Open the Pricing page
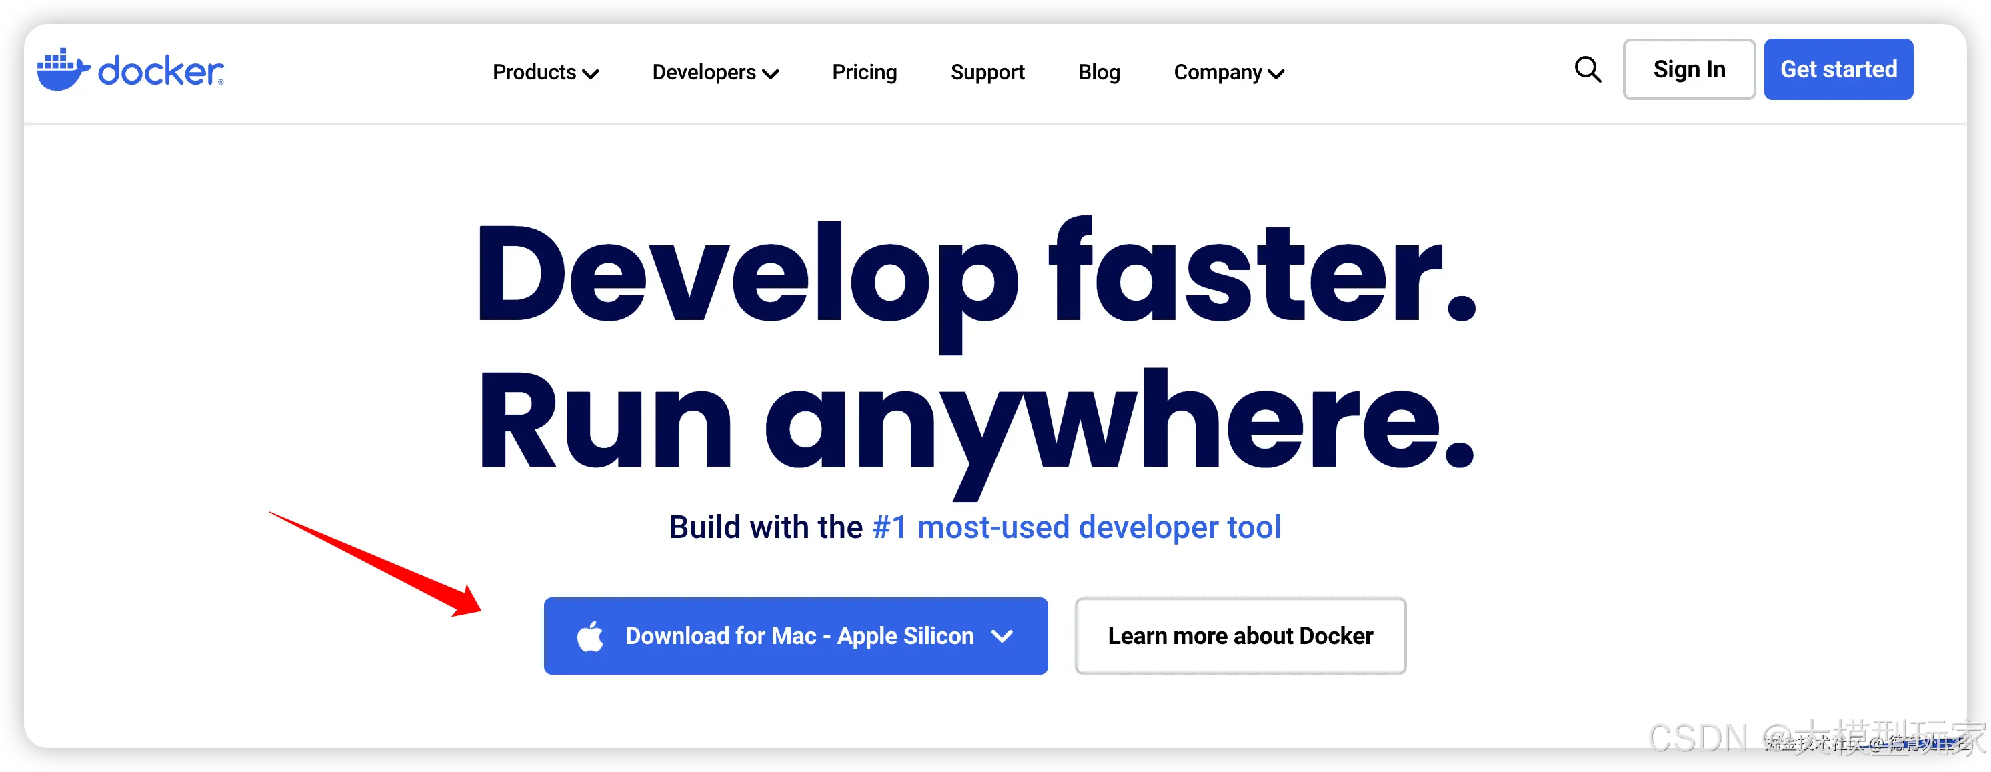The height and width of the screenshot is (772, 1991). point(865,72)
